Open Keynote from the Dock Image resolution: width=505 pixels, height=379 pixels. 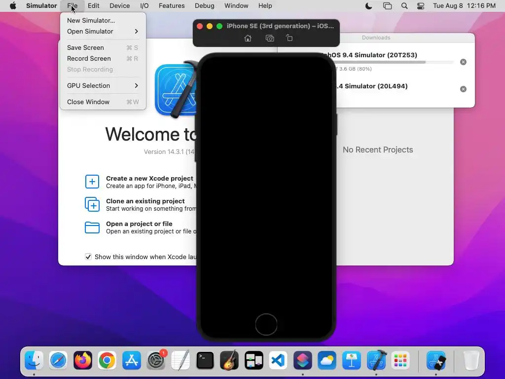coord(351,360)
